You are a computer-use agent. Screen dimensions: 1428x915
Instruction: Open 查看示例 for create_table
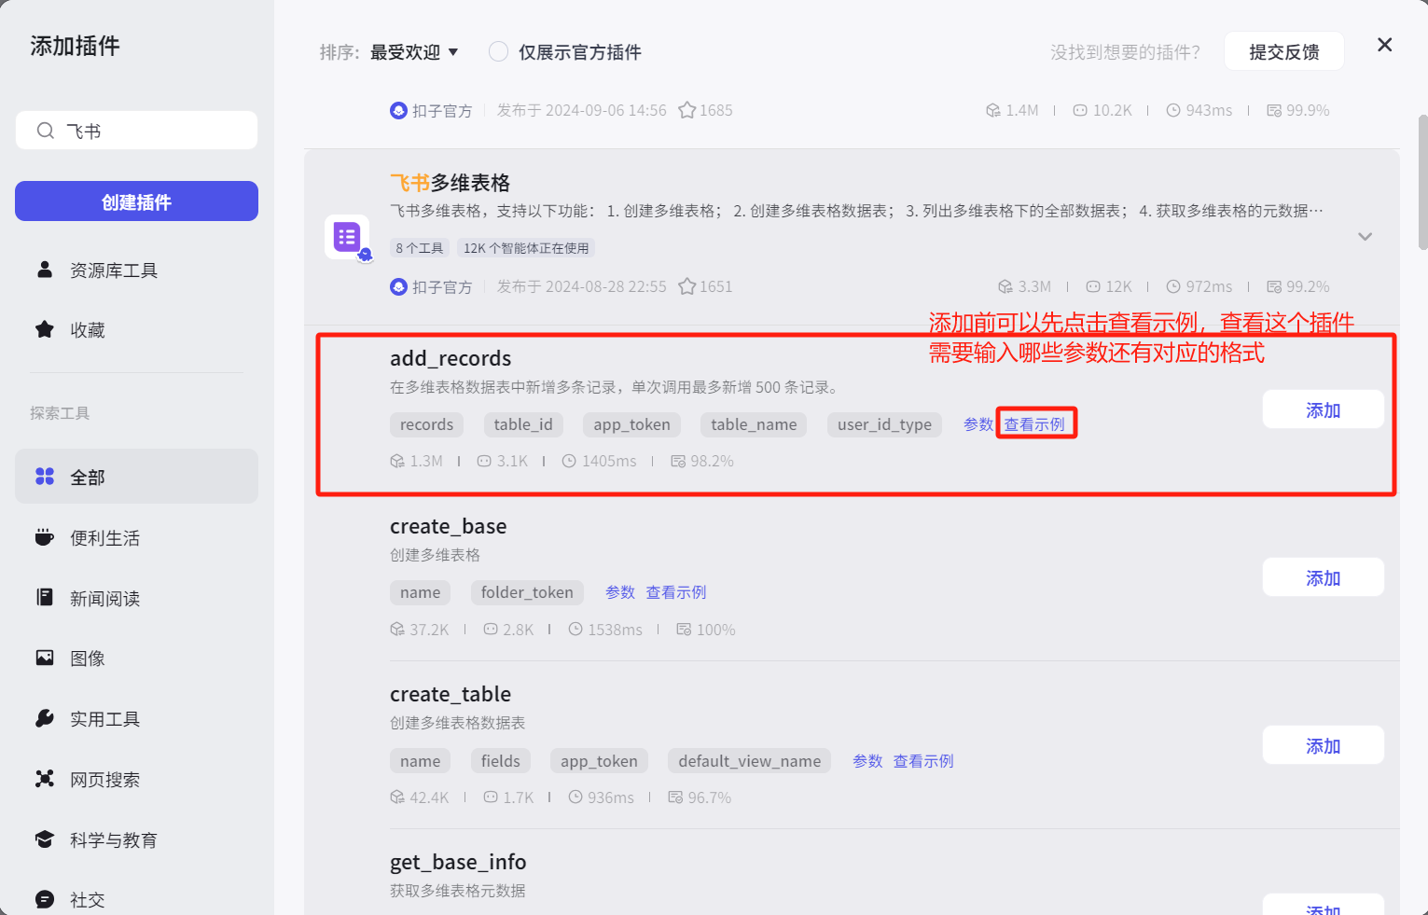(x=923, y=761)
